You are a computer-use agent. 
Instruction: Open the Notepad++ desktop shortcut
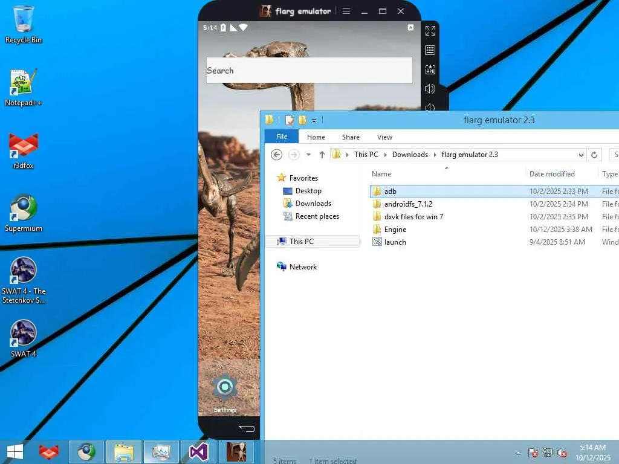point(24,88)
